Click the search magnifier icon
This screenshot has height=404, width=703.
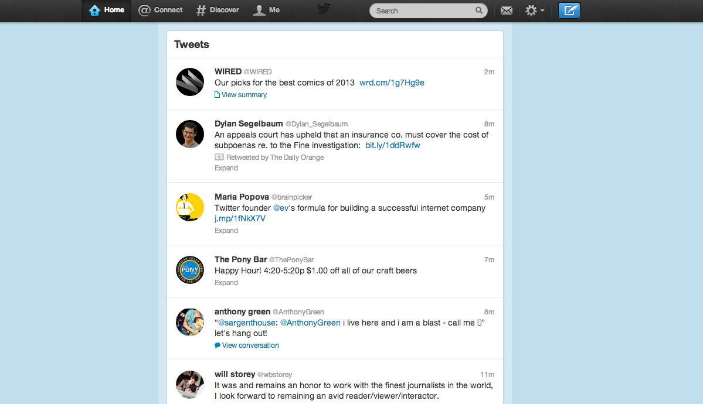pos(479,11)
